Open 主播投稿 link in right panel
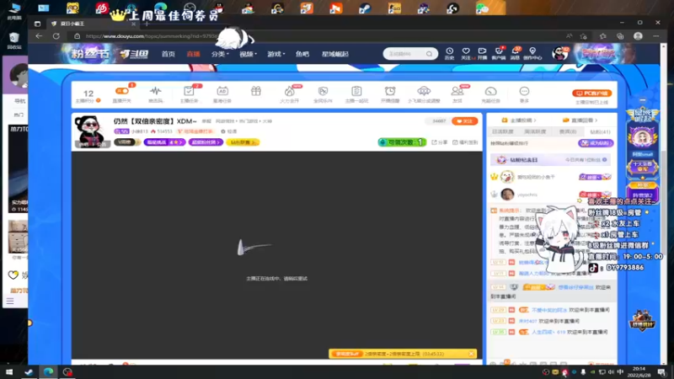Screen dimensions: 674x379 click(519, 120)
